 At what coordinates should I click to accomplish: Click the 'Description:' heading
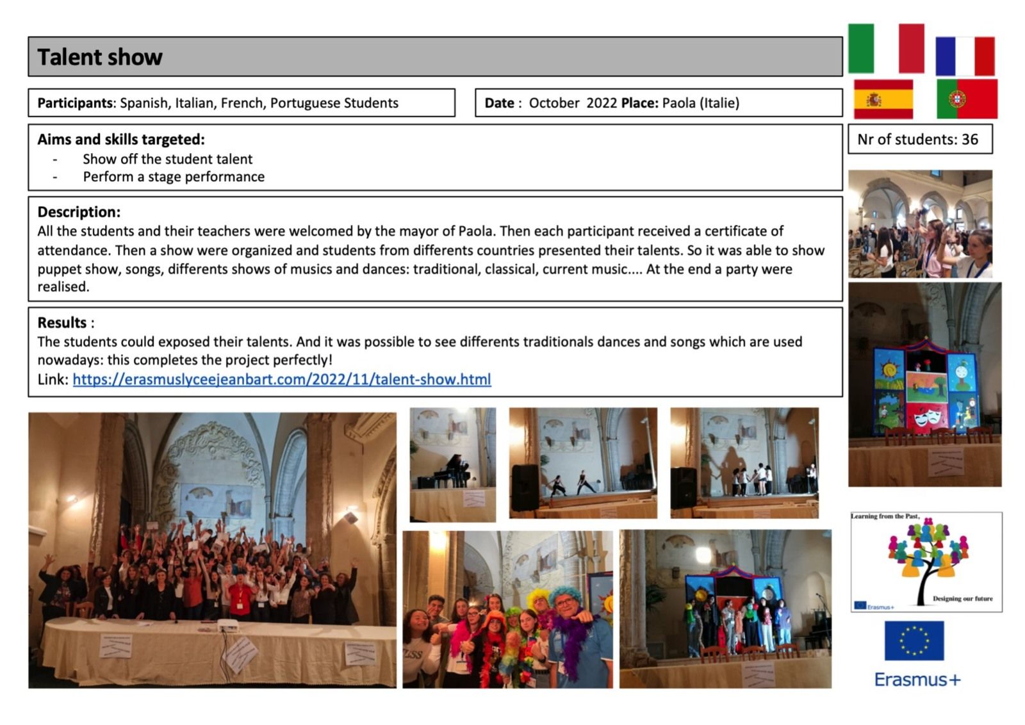79,212
